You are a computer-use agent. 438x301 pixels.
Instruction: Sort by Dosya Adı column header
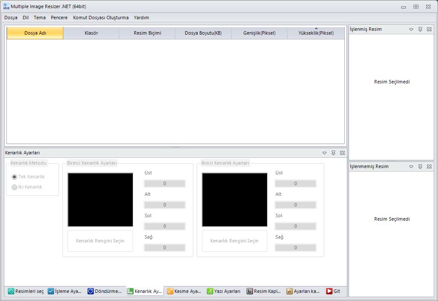tap(35, 33)
